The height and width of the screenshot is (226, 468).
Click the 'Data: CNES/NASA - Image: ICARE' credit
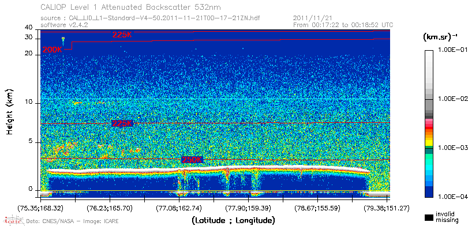[72, 221]
